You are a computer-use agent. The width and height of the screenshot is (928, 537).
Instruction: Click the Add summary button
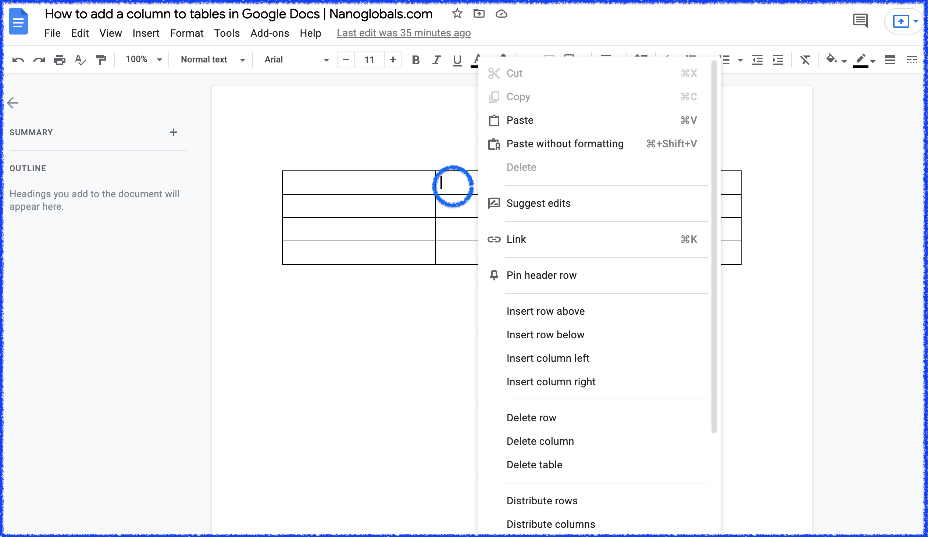click(173, 132)
